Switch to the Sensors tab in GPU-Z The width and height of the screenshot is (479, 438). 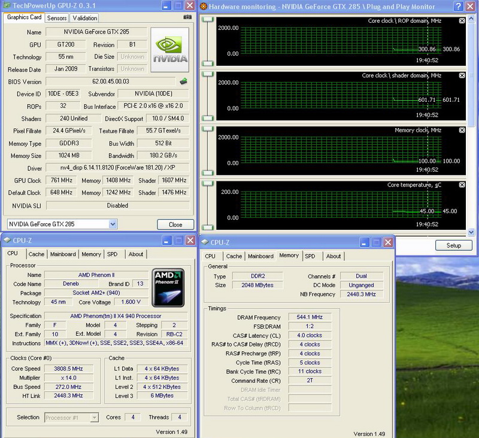[57, 18]
